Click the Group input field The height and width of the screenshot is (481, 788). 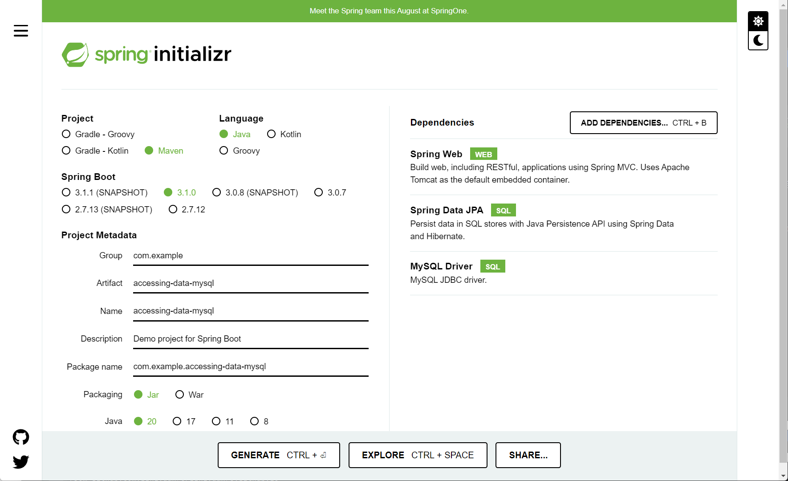(251, 256)
